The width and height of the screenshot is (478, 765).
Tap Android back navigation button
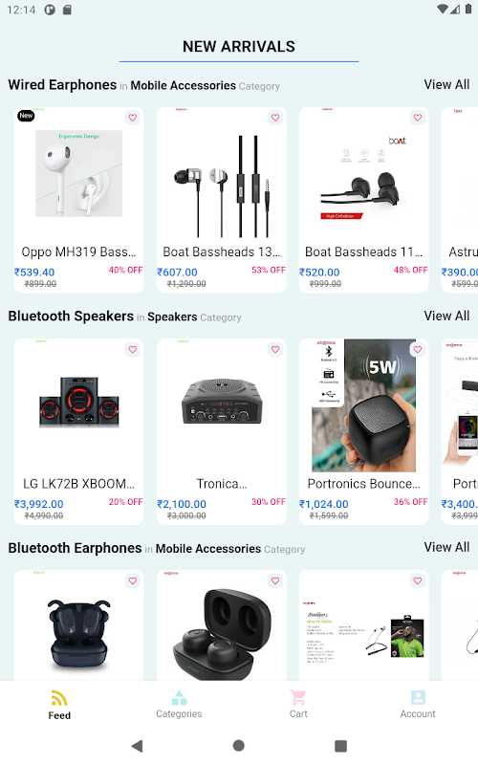(138, 746)
